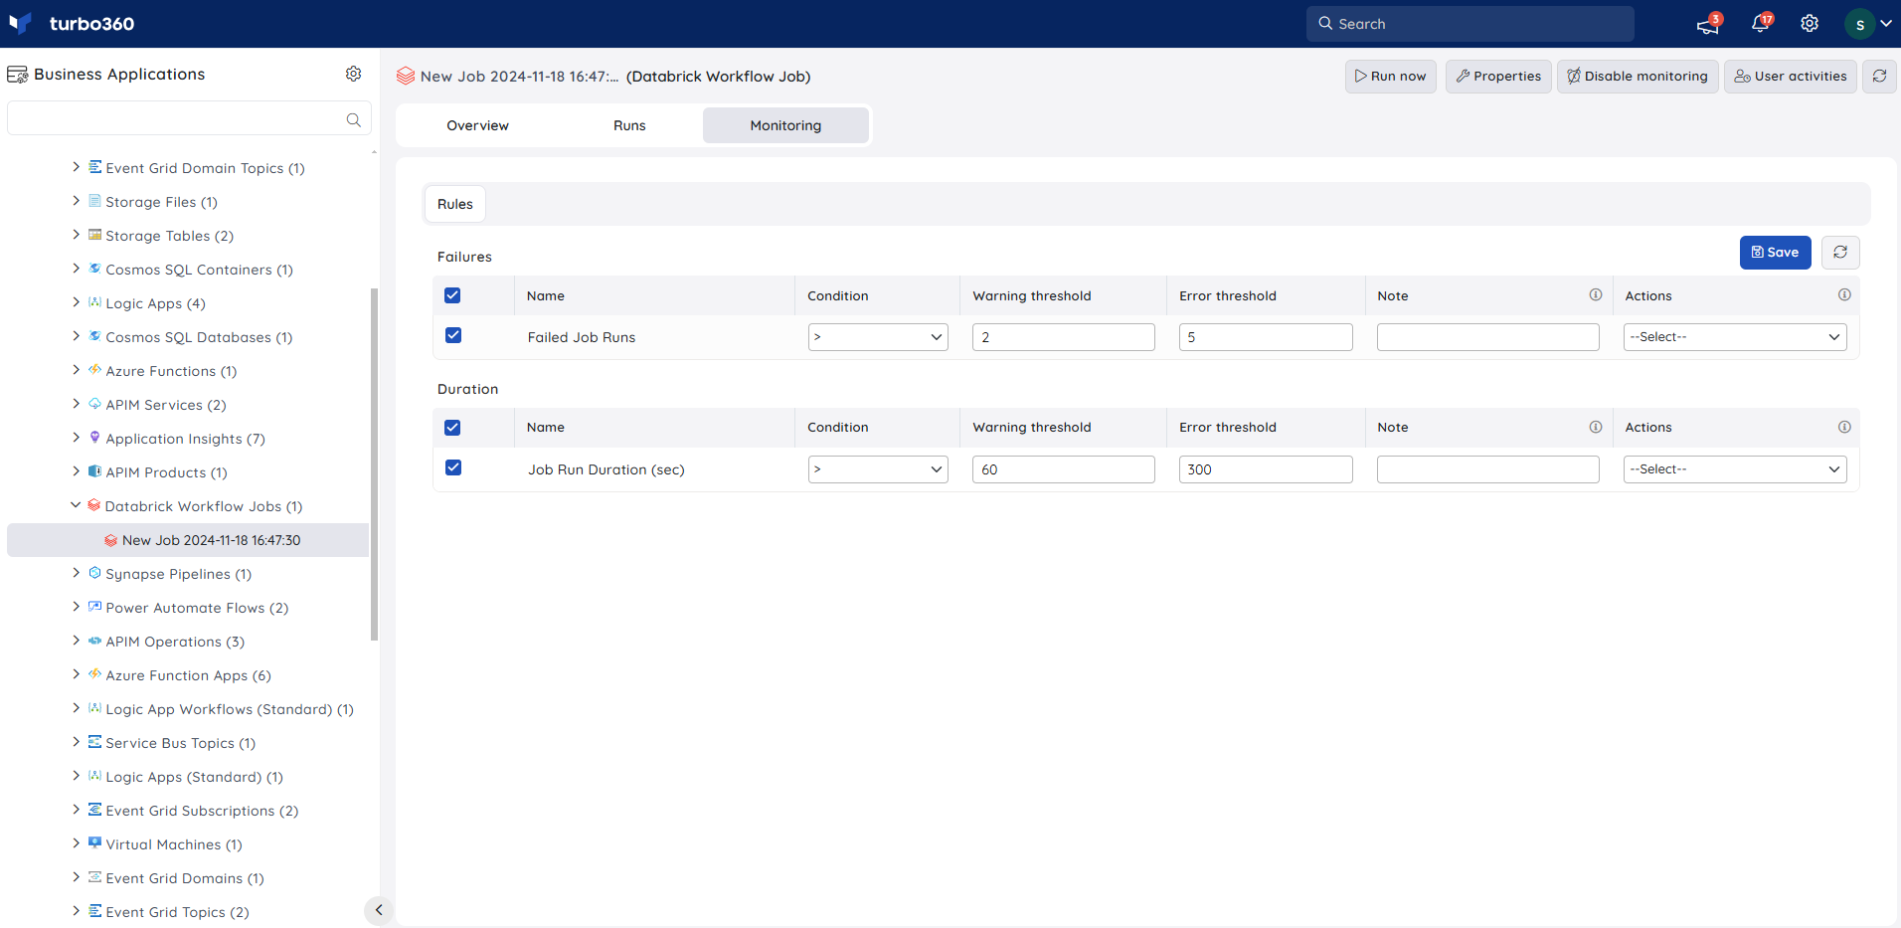Click the Note info icon in Duration table

click(1596, 427)
